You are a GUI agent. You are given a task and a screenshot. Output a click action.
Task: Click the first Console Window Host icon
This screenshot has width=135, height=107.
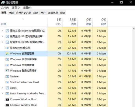7,99
